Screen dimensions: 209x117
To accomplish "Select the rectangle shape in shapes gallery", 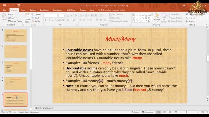I will point(143,15).
